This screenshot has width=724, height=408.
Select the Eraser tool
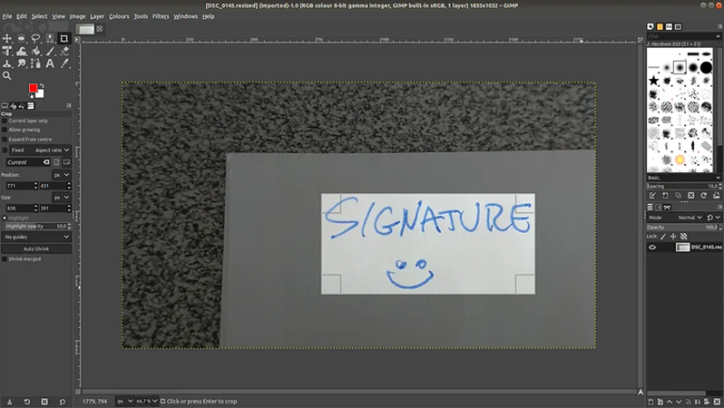(64, 52)
